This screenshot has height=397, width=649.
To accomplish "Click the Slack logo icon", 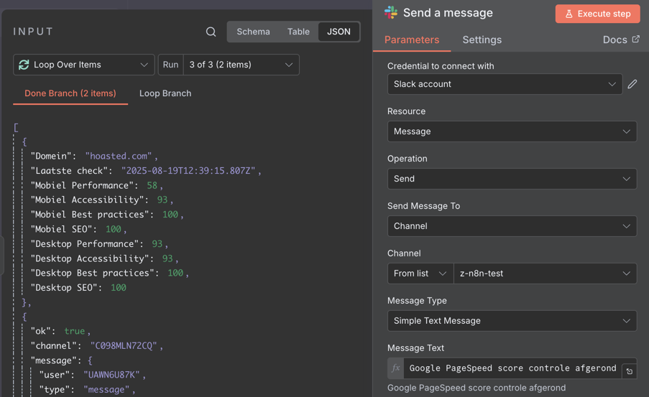I will (391, 13).
